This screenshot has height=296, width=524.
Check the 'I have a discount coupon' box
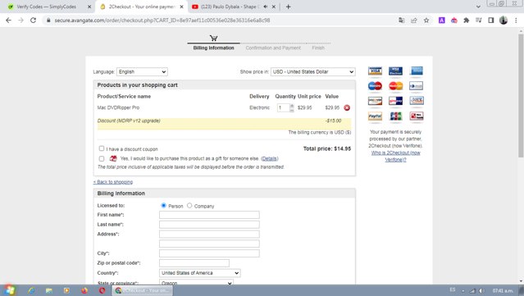101,148
